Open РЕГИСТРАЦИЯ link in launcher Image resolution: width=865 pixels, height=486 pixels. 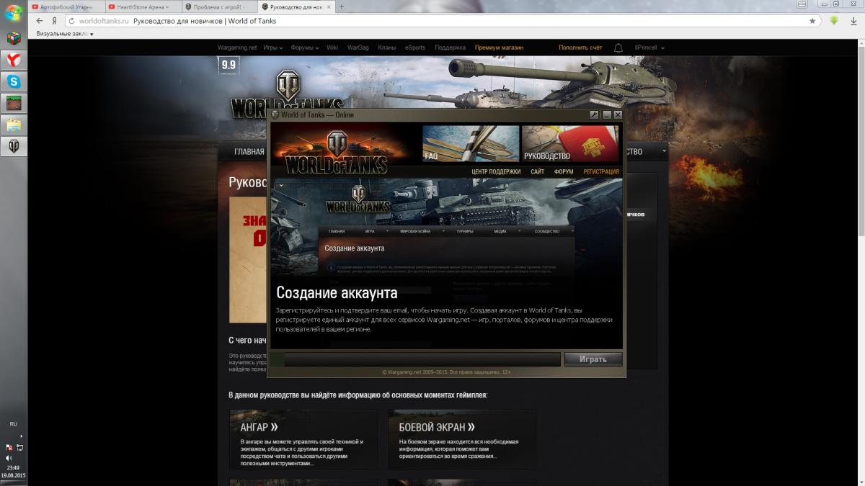[601, 172]
